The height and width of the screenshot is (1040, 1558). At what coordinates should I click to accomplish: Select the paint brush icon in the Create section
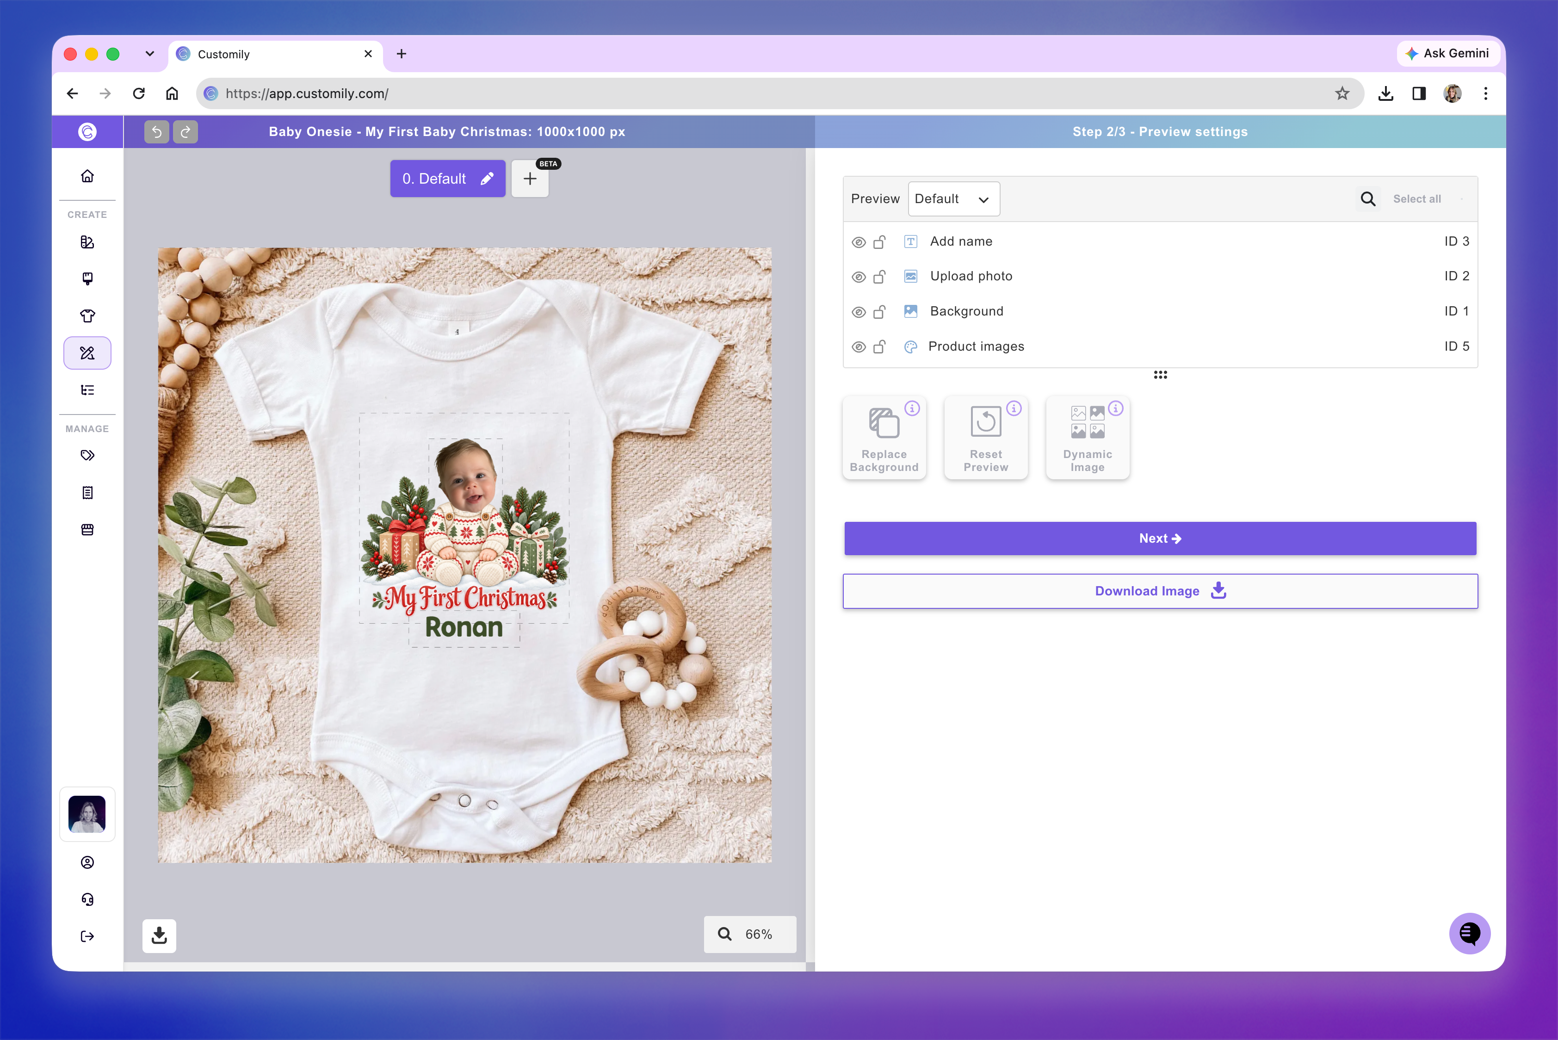point(87,279)
